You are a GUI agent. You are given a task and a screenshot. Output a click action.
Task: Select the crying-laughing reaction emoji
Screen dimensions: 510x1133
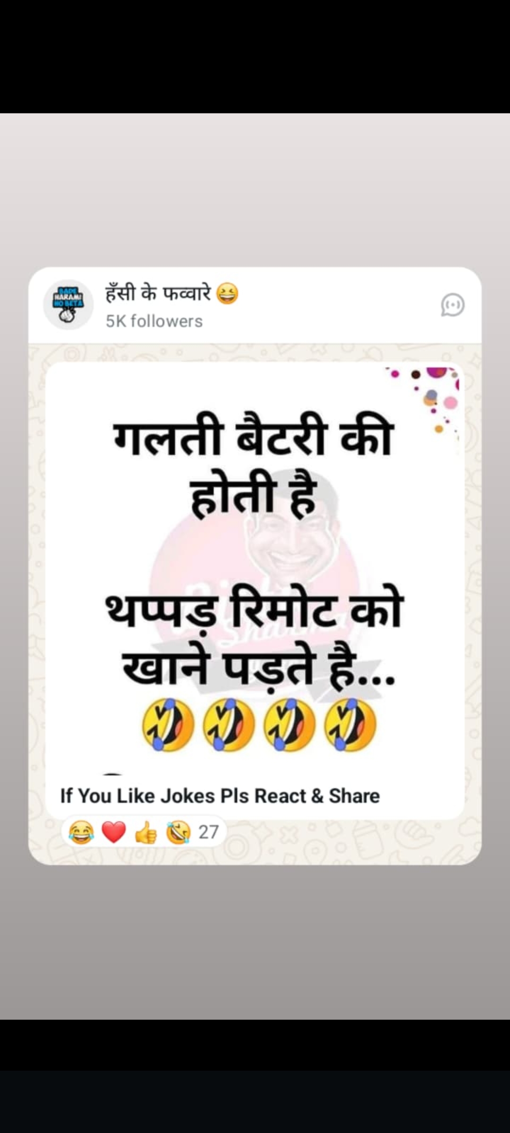click(81, 832)
